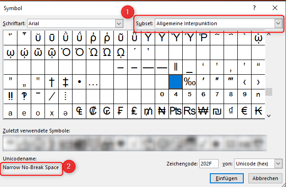
Task: Select the double dagger ‡ symbol
Action: [x=66, y=82]
